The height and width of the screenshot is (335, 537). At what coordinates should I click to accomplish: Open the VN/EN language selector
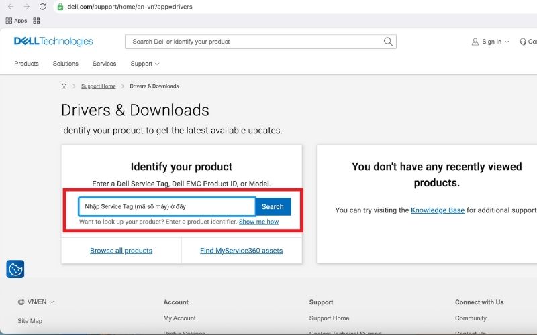click(36, 301)
